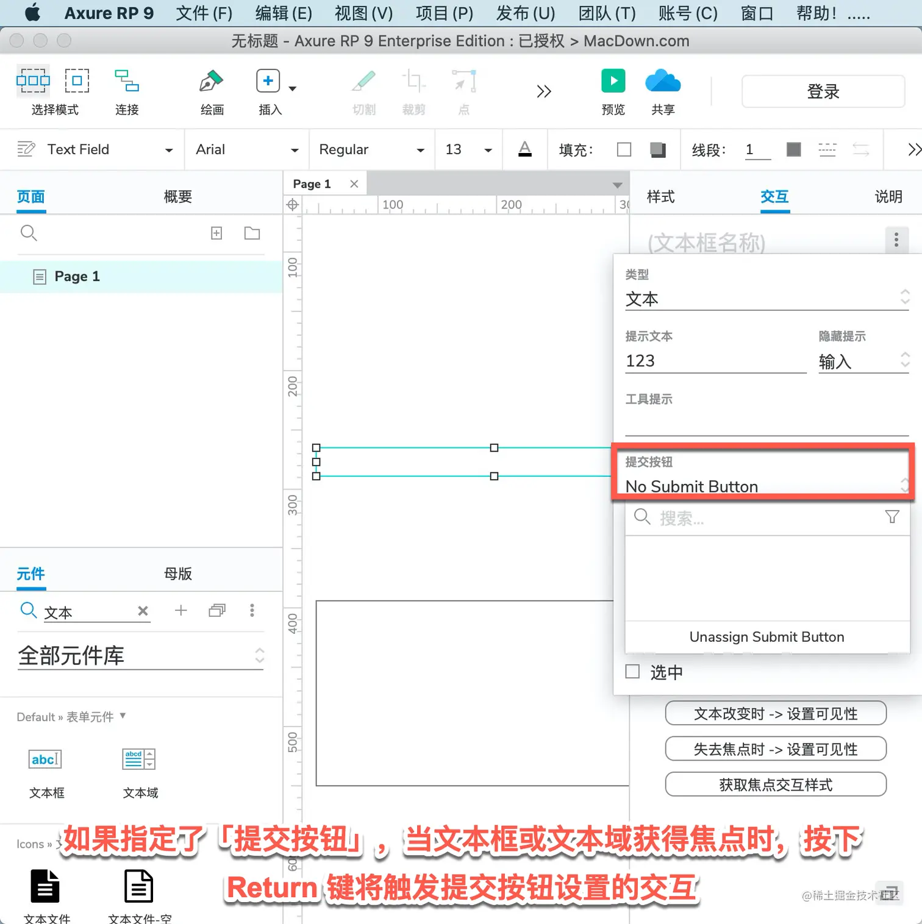The image size is (922, 924).
Task: Click the 共享 cloud share icon
Action: coord(663,80)
